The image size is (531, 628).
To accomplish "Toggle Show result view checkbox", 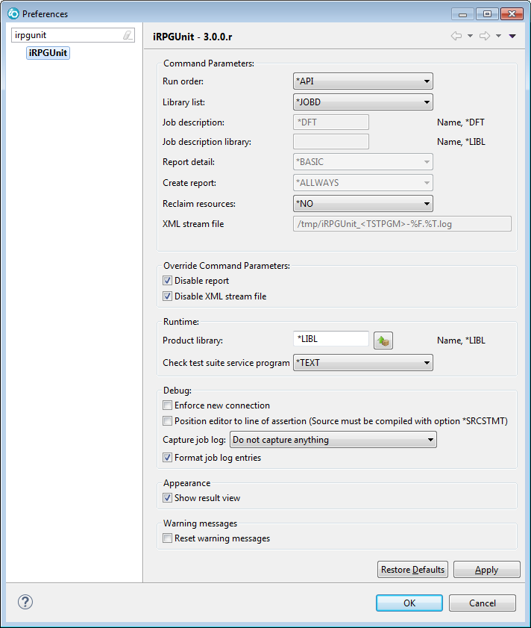I will click(167, 498).
